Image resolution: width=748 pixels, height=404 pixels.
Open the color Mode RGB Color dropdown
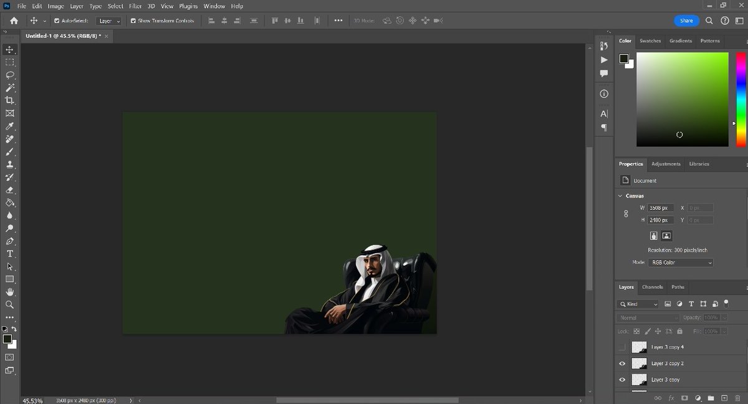[681, 263]
